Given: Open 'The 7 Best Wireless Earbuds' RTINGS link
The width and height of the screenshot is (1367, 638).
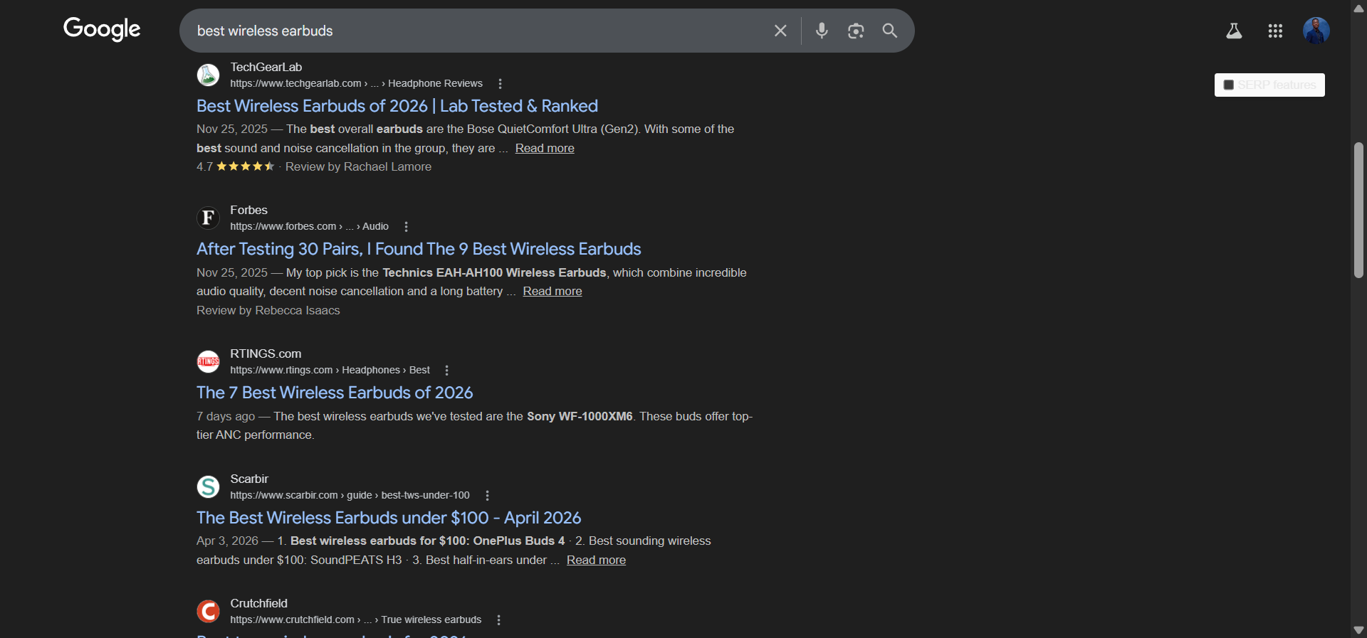Looking at the screenshot, I should (334, 393).
